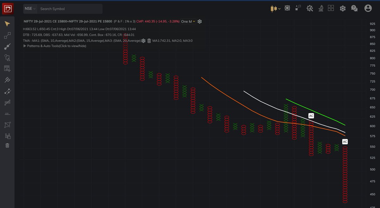Open the text annotation tool
Image resolution: width=380 pixels, height=208 pixels.
tap(7, 68)
